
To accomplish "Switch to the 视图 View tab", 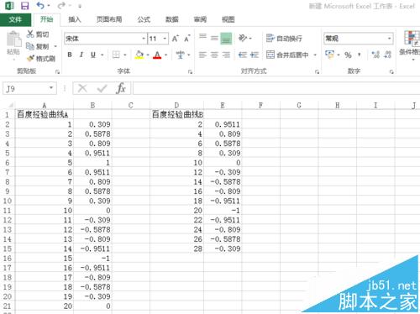I will pyautogui.click(x=228, y=19).
